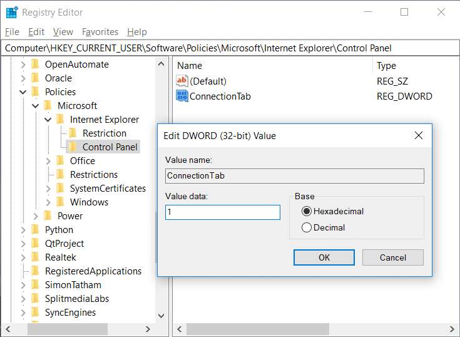
Task: Click the ConnectionTab DWORD value icon
Action: pos(182,96)
